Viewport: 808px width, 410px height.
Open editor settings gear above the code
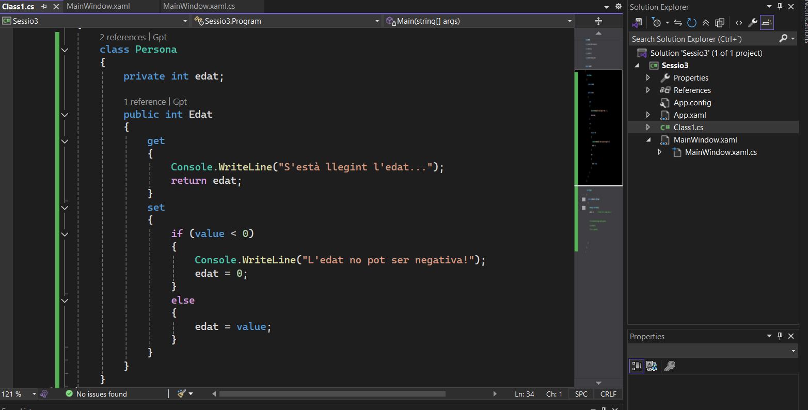(619, 7)
